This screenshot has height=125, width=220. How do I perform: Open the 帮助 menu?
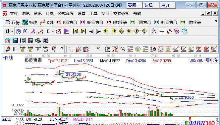pyautogui.click(x=137, y=14)
